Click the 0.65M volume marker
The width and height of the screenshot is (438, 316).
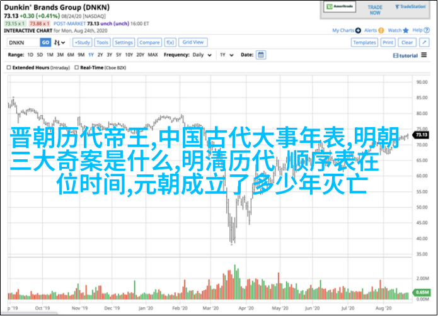click(x=422, y=292)
